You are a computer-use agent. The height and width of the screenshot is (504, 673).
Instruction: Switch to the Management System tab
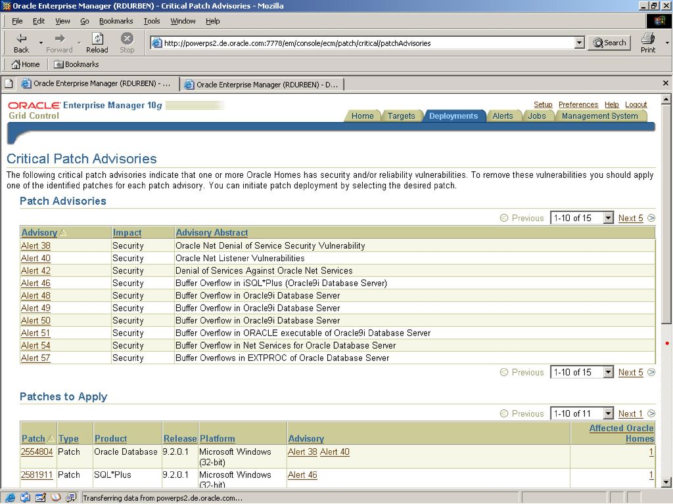(x=599, y=115)
